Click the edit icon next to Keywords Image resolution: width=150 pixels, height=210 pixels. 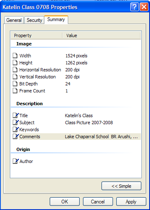[x=16, y=130]
